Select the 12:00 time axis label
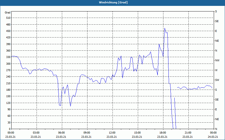 [112, 133]
